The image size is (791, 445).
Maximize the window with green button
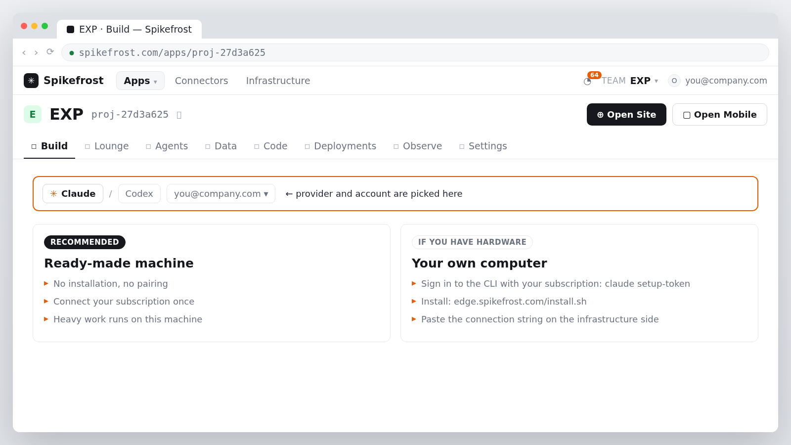(x=44, y=26)
